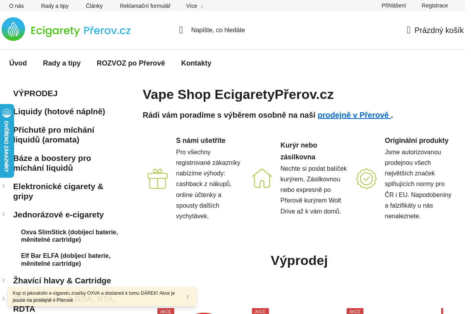
Task: Open the Články page
Action: click(94, 6)
